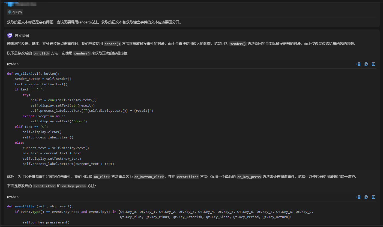
Task: Copy the eventFilter code block
Action: (x=366, y=197)
